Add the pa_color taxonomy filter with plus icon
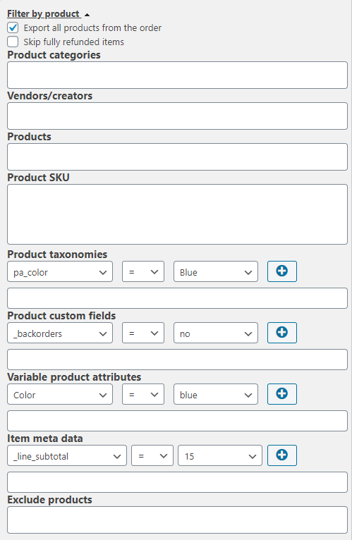Viewport: 352px width, 540px height. [x=281, y=271]
